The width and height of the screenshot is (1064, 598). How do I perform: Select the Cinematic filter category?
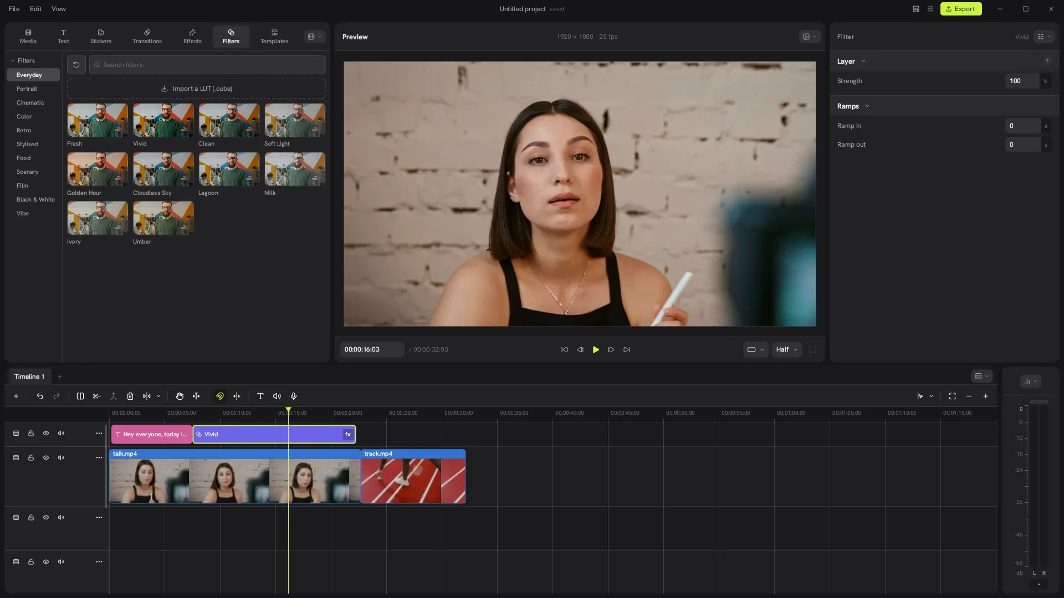coord(30,103)
